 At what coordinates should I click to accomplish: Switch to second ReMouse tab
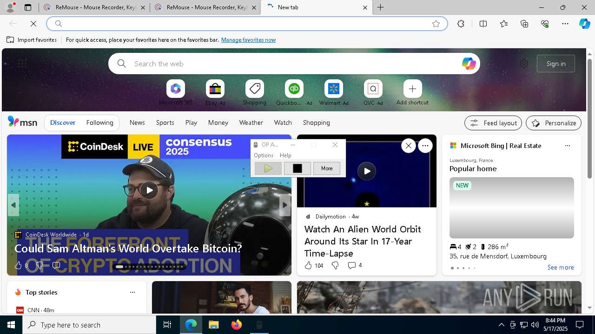205,7
